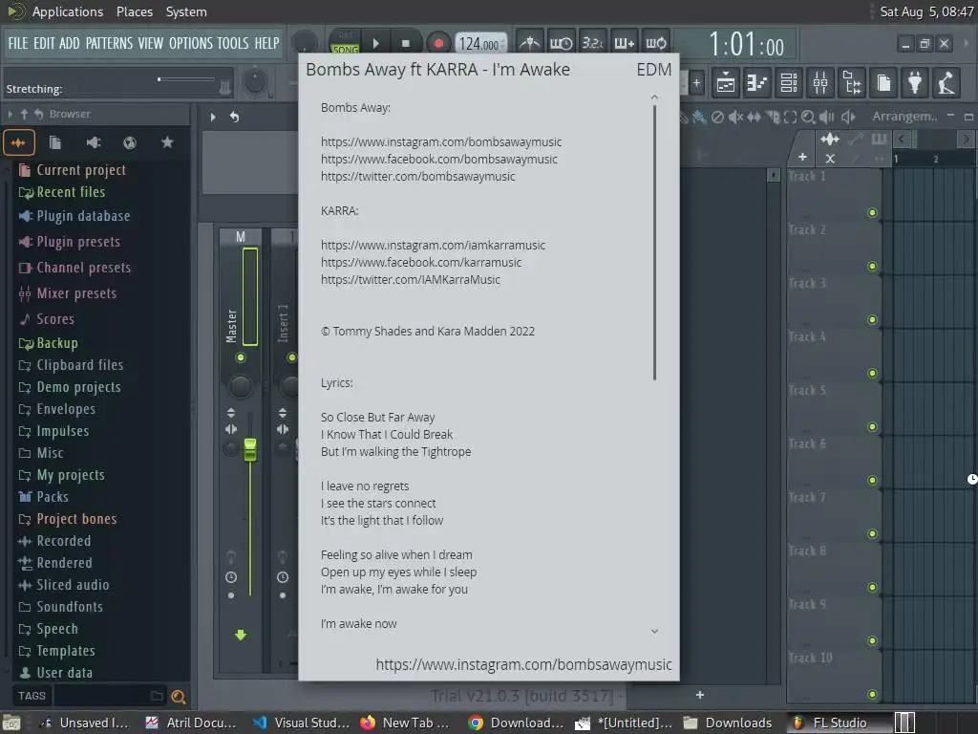Click the info dialog scroll-up chevron
This screenshot has height=734, width=978.
point(654,97)
